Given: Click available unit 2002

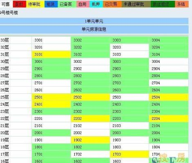Looking at the screenshot, I should coord(90,133).
